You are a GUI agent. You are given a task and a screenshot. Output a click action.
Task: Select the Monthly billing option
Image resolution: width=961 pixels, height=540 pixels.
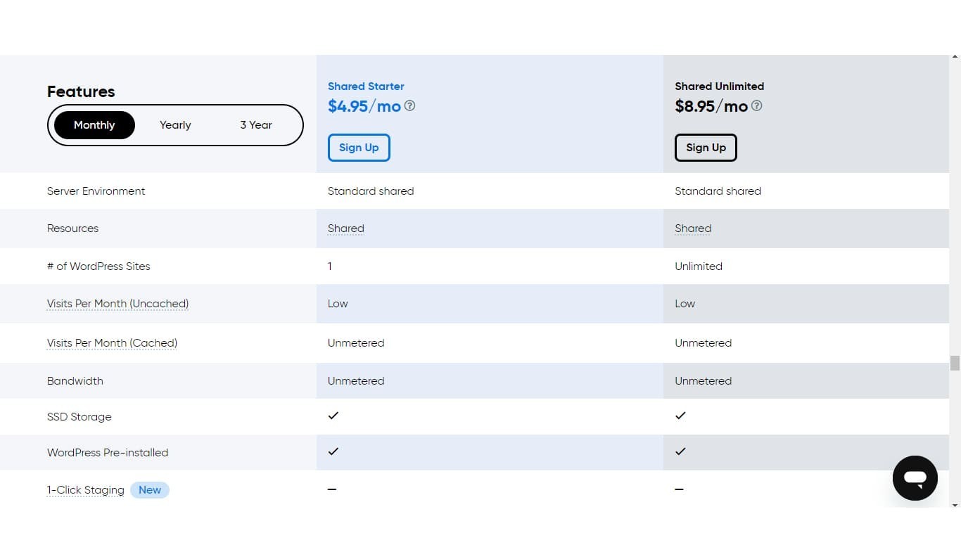coord(94,125)
